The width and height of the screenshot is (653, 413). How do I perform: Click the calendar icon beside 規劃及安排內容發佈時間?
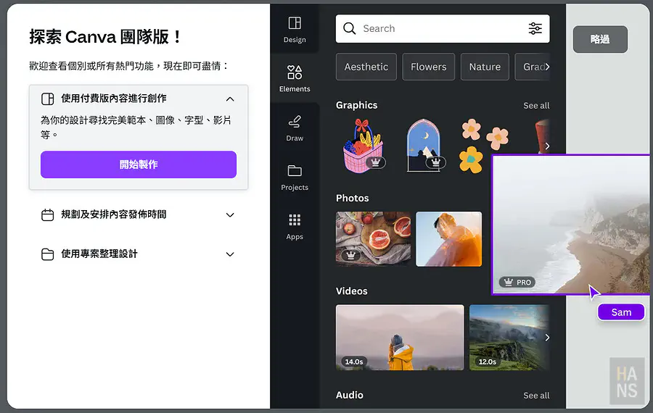[x=47, y=215]
